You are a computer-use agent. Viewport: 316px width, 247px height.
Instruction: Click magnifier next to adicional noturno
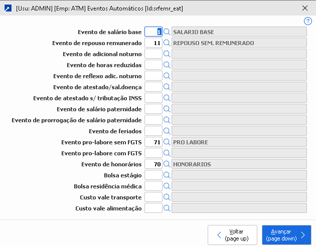coord(167,54)
